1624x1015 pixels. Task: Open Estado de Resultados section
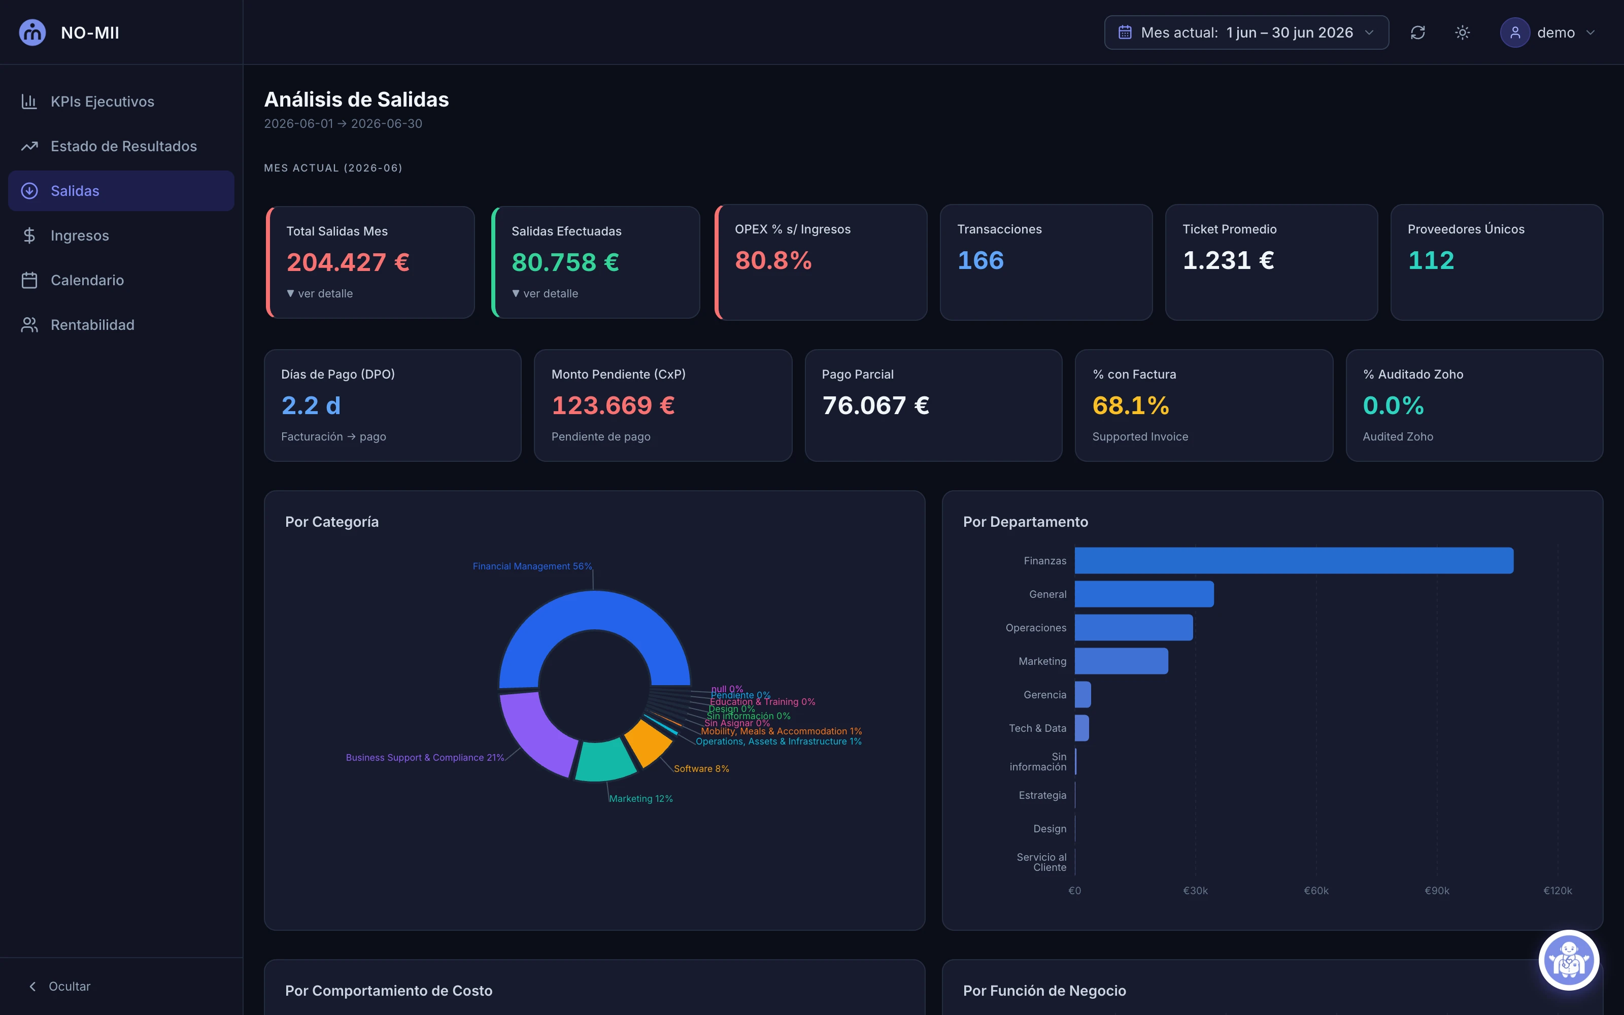tap(121, 146)
